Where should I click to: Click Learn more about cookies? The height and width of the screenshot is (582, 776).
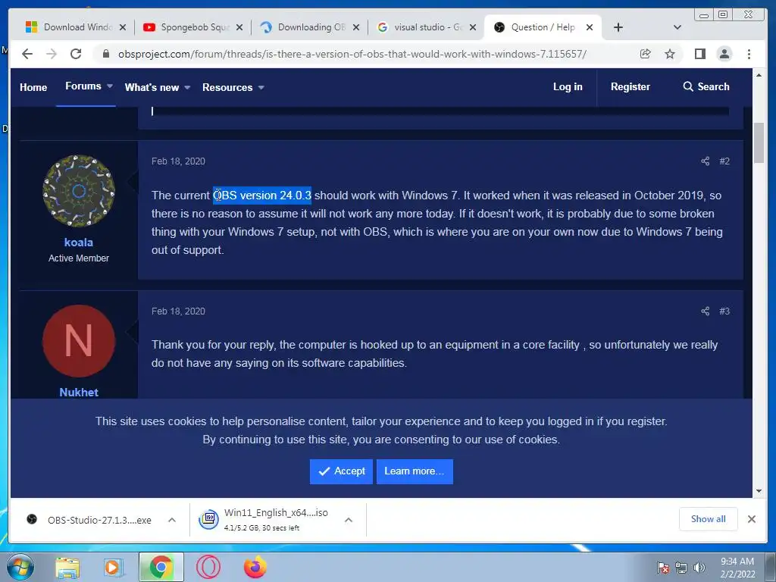click(415, 471)
